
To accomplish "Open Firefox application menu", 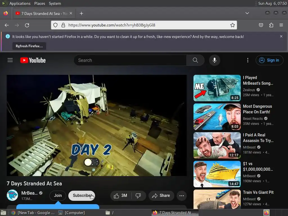I will pos(281,25).
